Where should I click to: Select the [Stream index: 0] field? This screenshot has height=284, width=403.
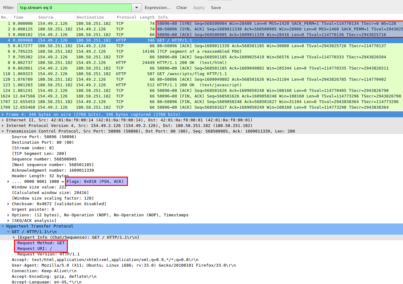click(33, 148)
